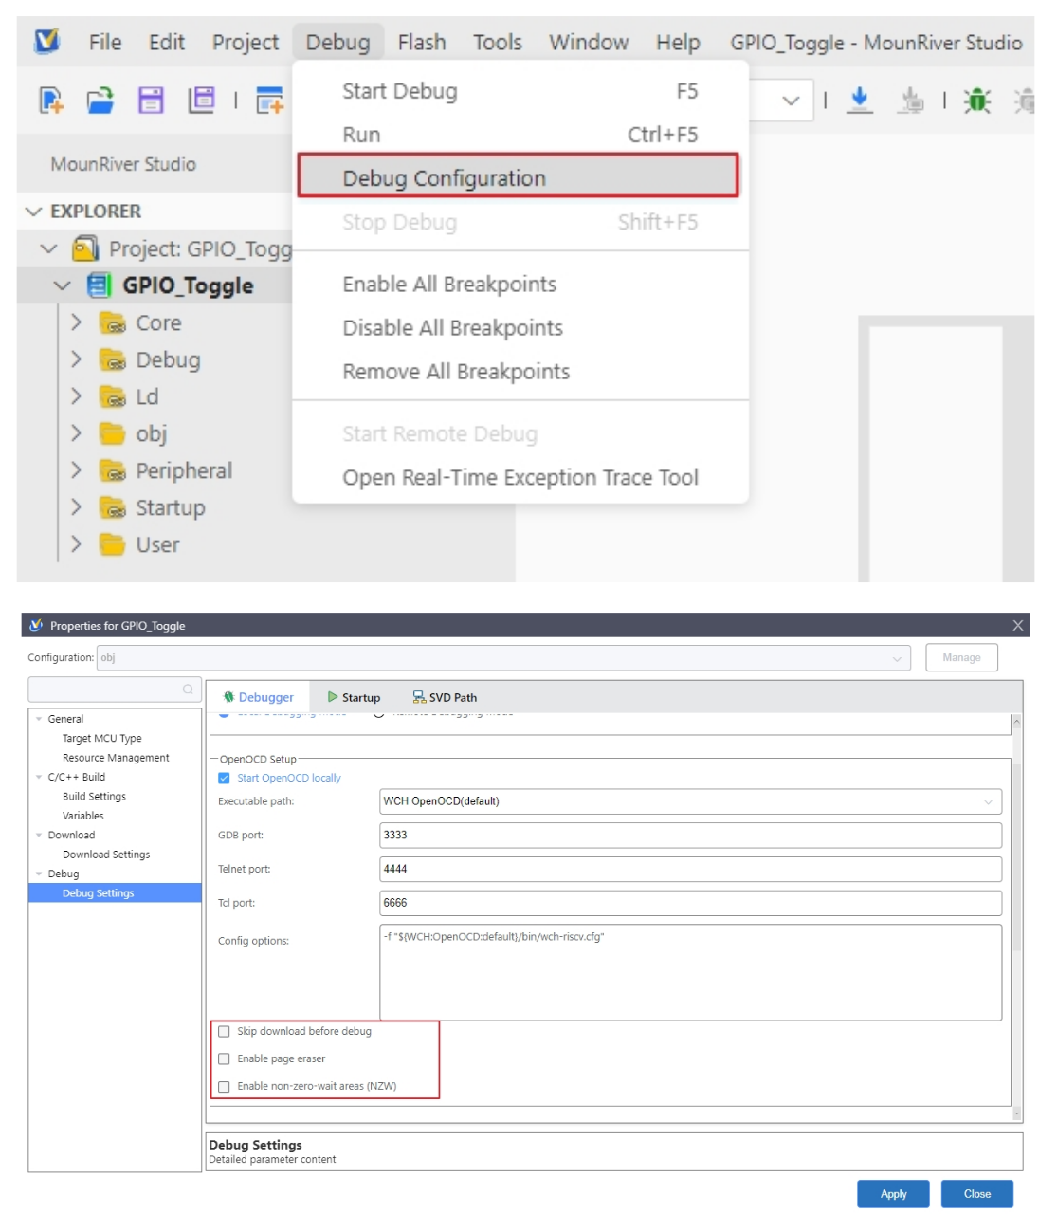Choose Debug Configuration menu item
The image size is (1039, 1214).
coord(518,176)
